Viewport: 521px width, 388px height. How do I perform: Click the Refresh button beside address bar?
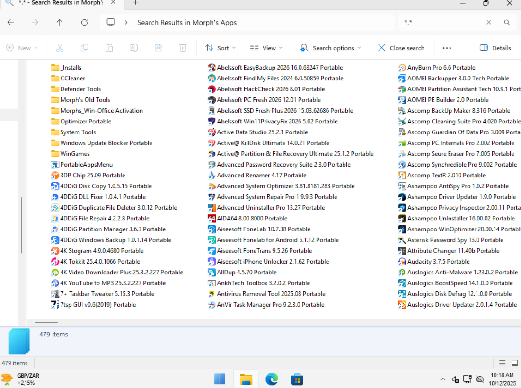84,22
